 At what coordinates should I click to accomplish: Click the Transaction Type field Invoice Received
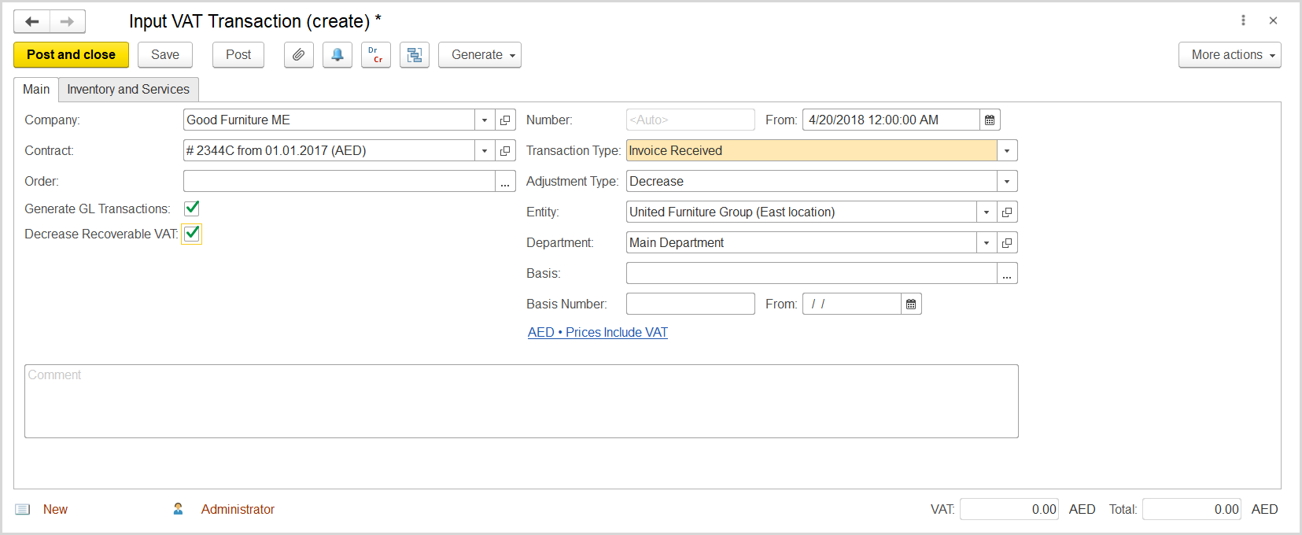(x=811, y=150)
